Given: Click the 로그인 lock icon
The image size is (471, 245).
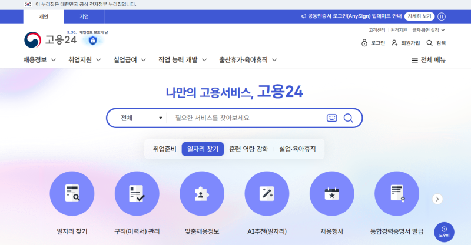Looking at the screenshot, I should pyautogui.click(x=364, y=43).
